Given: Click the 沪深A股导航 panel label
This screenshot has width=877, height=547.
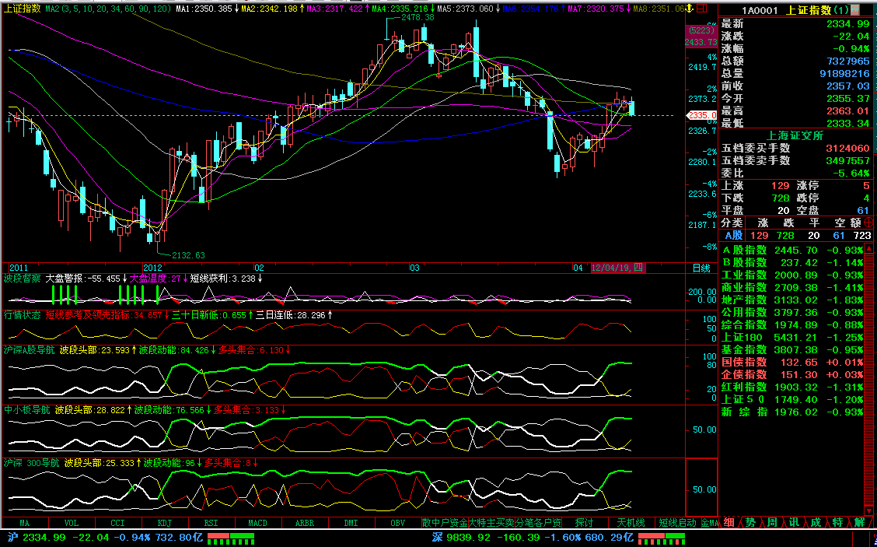Looking at the screenshot, I should coord(30,350).
